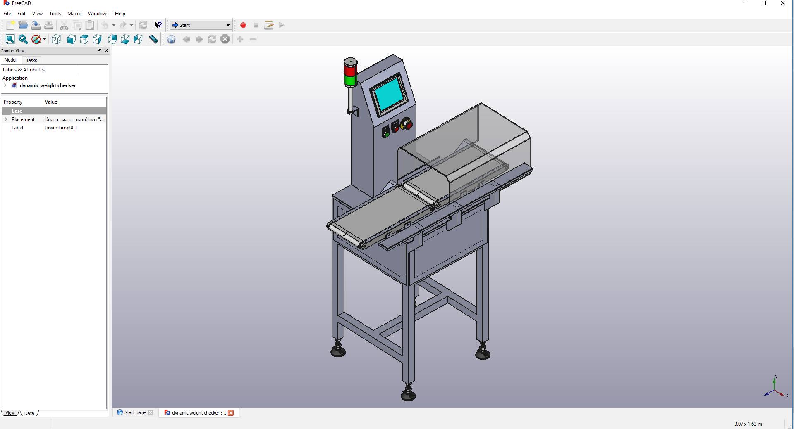The image size is (794, 429).
Task: Switch to left view cube
Action: pyautogui.click(x=138, y=39)
